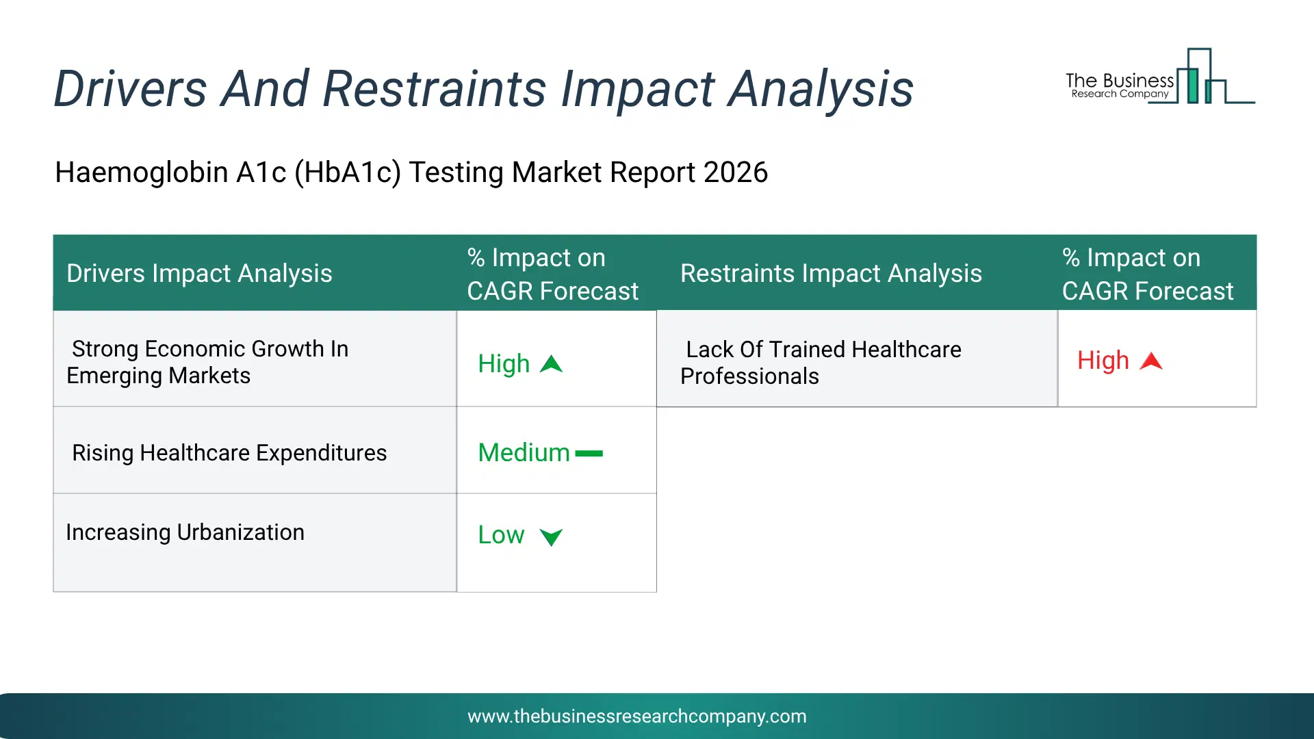Click the Restraints Impact Analysis header cell

857,273
